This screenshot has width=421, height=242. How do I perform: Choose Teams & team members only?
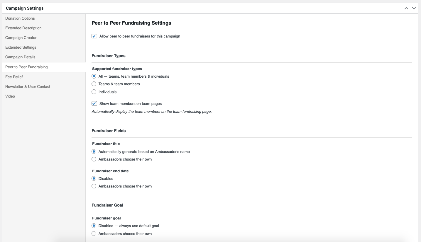point(94,84)
